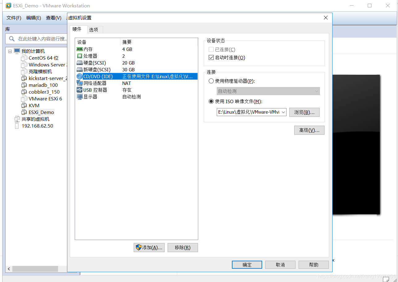Select 使用物理驱动器 radio button
The height and width of the screenshot is (282, 398).
pos(211,81)
